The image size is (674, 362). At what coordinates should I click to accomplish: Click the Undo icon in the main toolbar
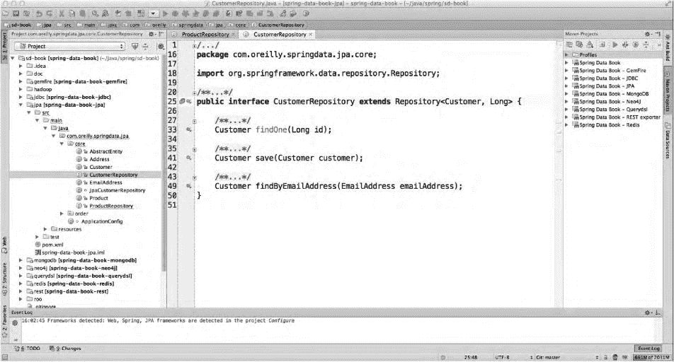38,13
